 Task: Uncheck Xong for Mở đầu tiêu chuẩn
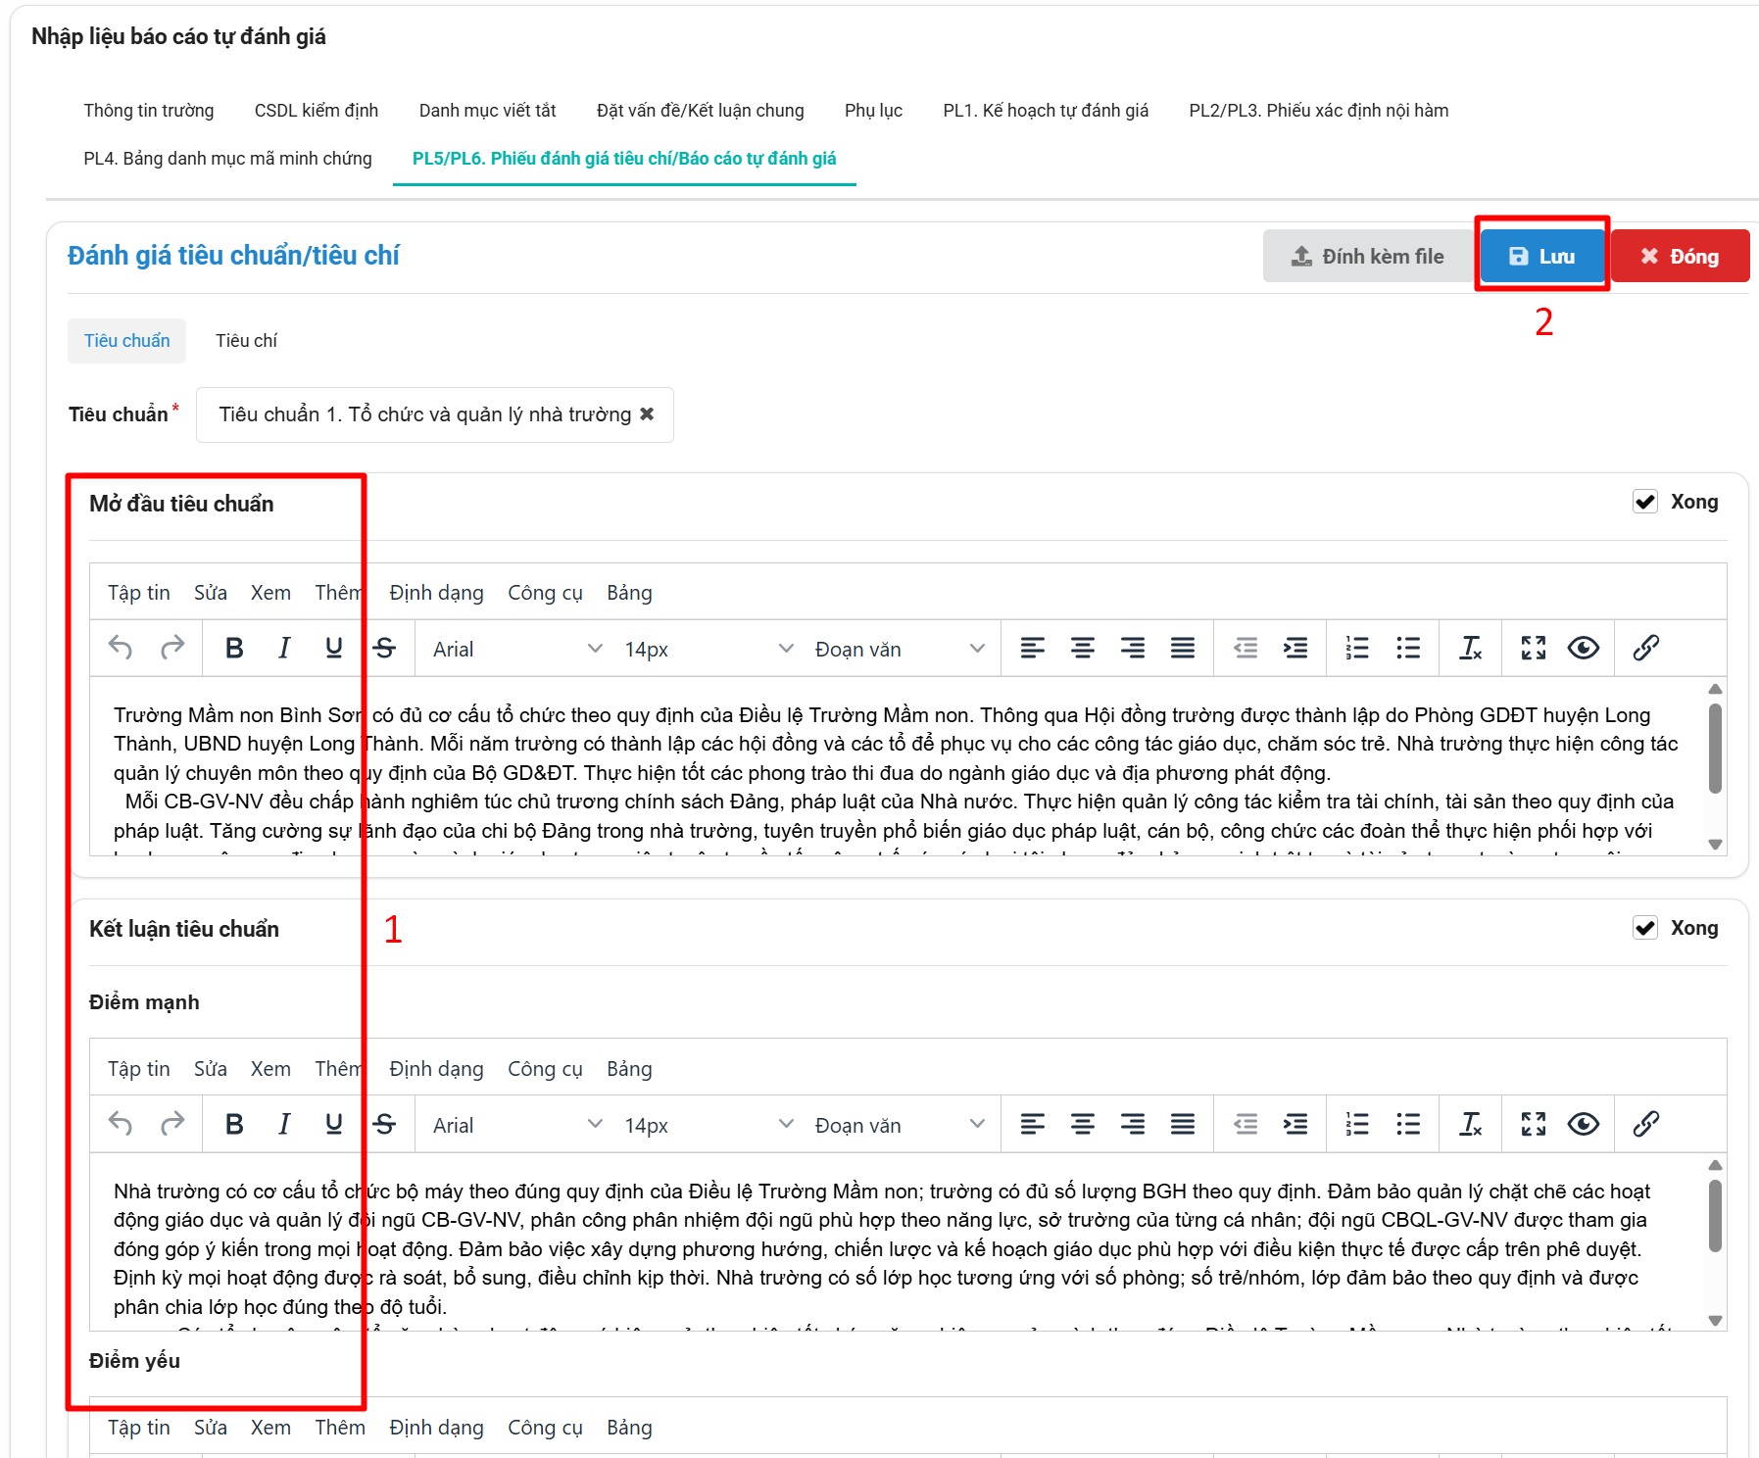[x=1644, y=502]
